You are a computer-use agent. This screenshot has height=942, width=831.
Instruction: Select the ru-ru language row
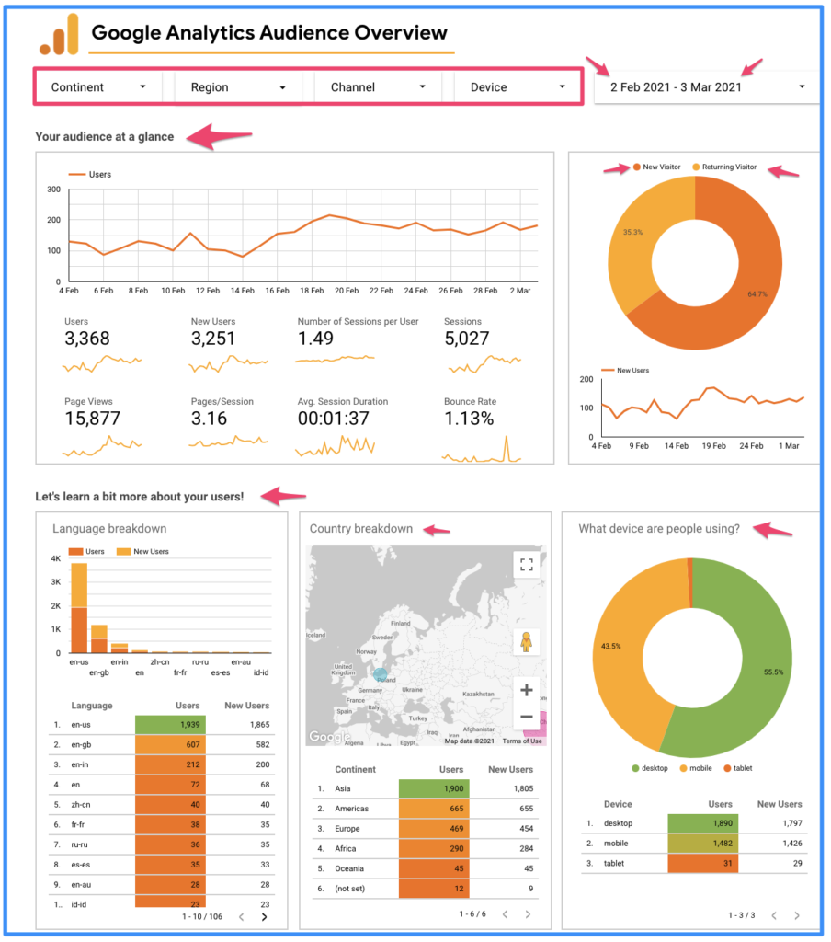click(162, 844)
